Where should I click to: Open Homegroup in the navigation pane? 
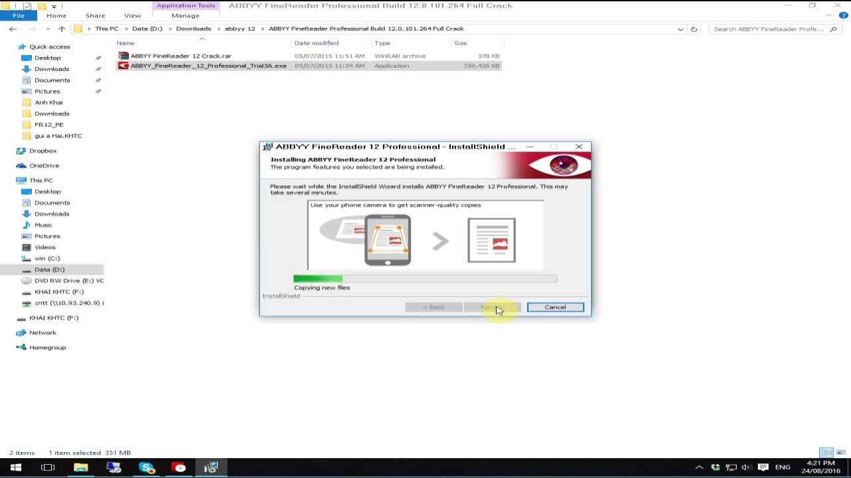pos(47,347)
